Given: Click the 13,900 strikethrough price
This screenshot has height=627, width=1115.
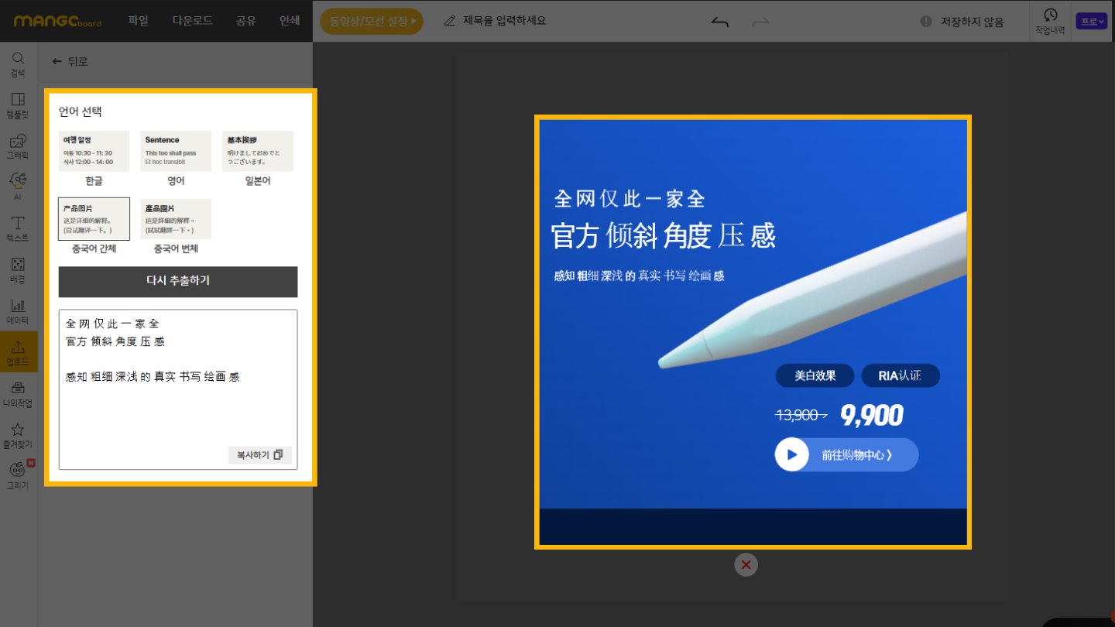Looking at the screenshot, I should tap(801, 416).
